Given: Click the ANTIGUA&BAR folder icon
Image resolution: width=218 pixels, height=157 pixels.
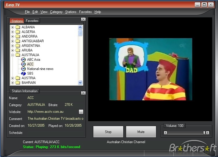Looking at the screenshot, I should click(x=18, y=41).
